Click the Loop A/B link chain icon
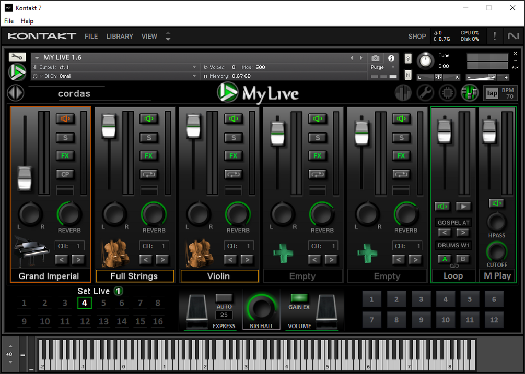Viewport: 525px width, 374px height. tap(454, 266)
